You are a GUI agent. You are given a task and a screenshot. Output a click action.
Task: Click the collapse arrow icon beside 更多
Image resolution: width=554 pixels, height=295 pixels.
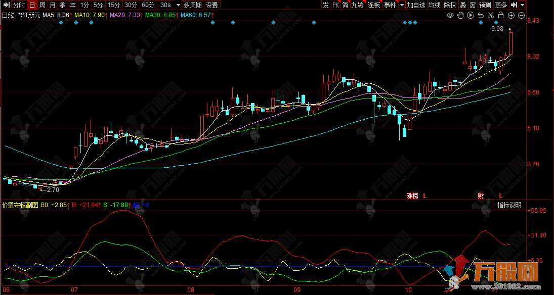[514, 5]
